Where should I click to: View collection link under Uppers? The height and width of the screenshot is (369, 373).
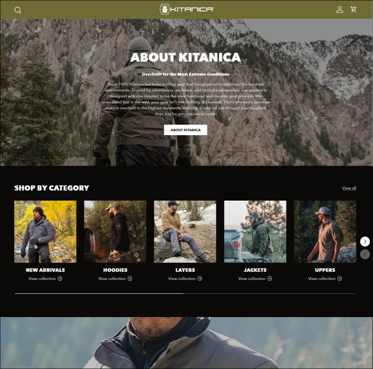point(325,279)
